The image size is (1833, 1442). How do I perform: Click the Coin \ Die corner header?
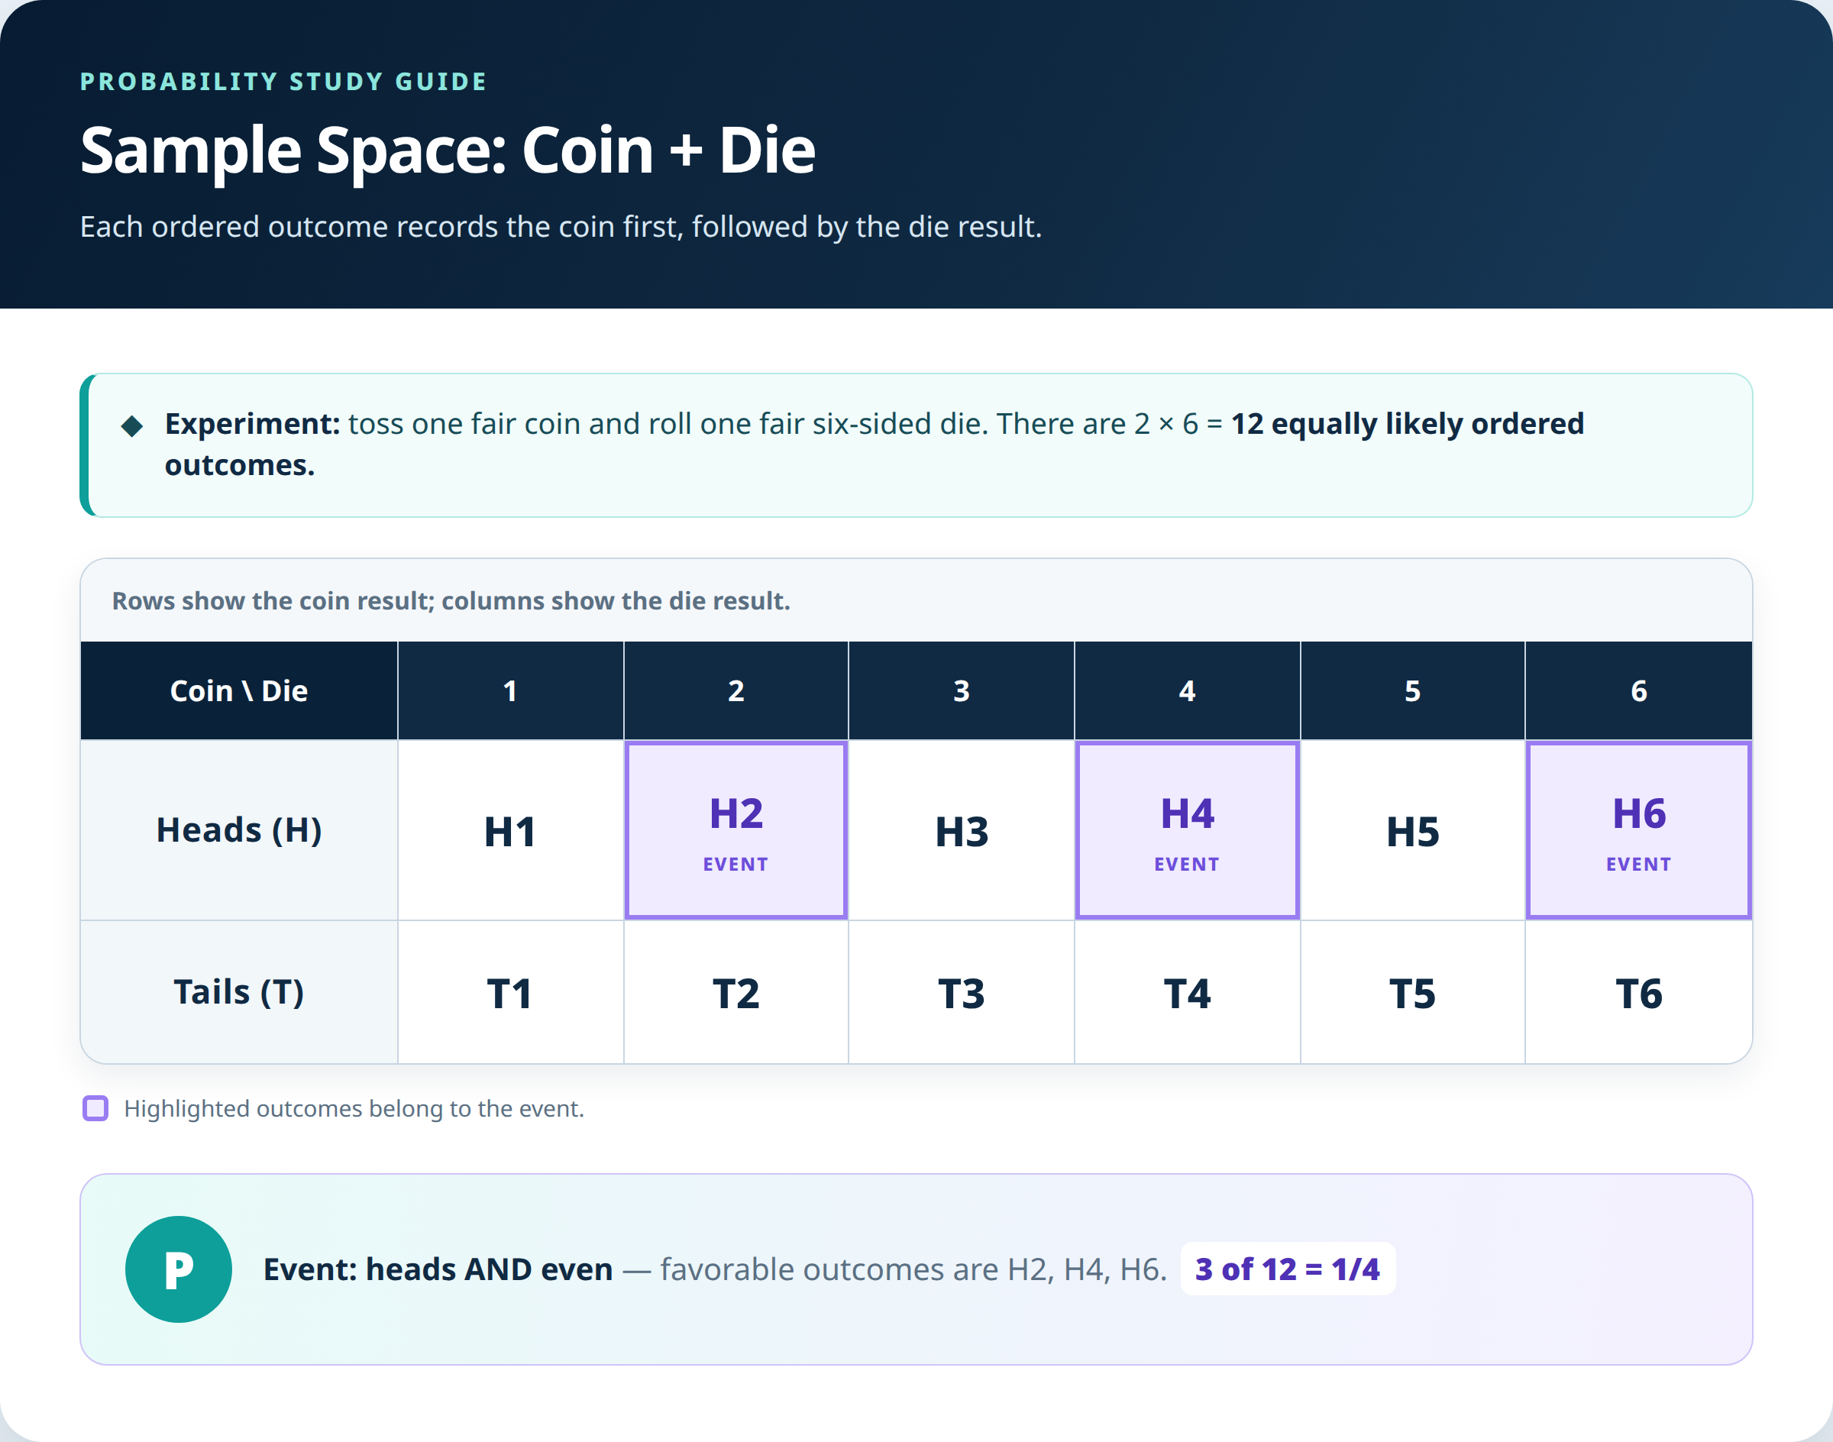(239, 690)
